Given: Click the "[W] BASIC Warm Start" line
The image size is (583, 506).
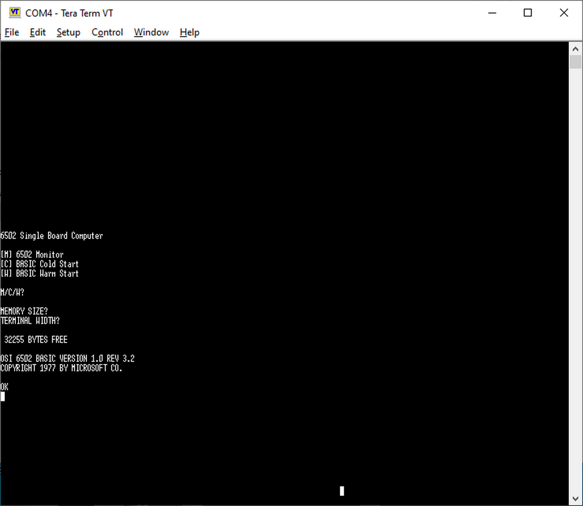Looking at the screenshot, I should click(40, 274).
